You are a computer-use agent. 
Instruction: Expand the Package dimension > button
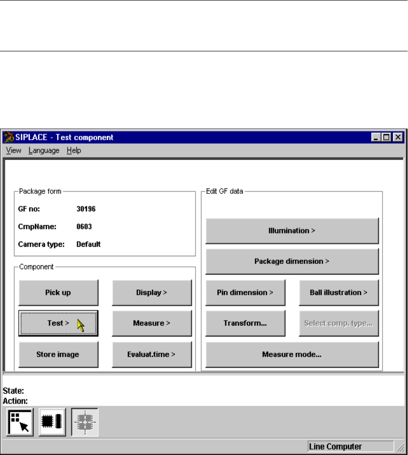292,262
